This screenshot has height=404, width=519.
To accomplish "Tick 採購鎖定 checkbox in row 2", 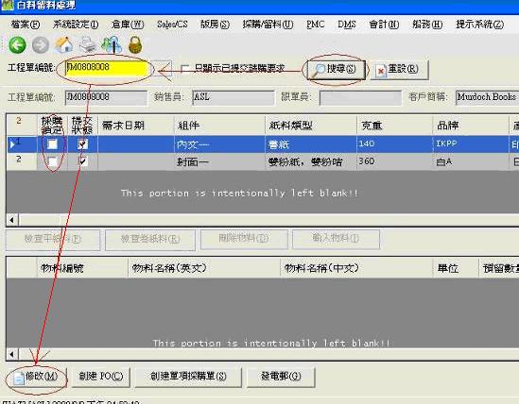I will (x=52, y=161).
